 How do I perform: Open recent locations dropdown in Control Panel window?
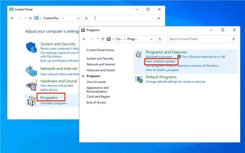pos(25,18)
